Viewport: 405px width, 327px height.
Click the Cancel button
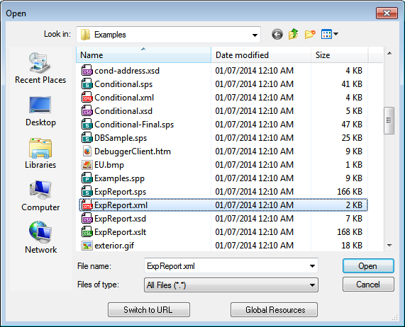(368, 285)
